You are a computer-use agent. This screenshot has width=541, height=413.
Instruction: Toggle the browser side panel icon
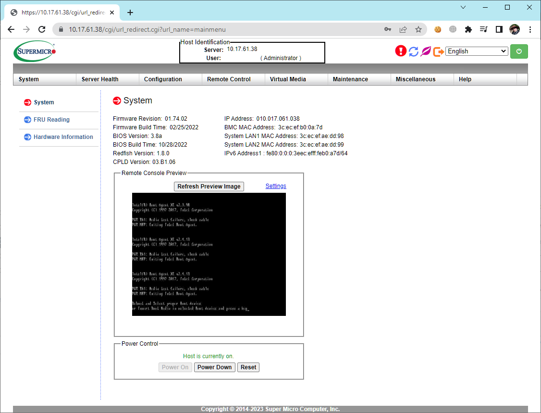click(499, 29)
